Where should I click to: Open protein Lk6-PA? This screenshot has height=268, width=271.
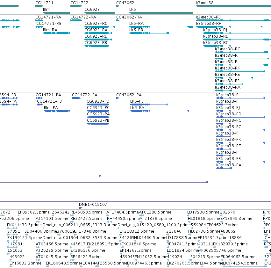pos(137,108)
